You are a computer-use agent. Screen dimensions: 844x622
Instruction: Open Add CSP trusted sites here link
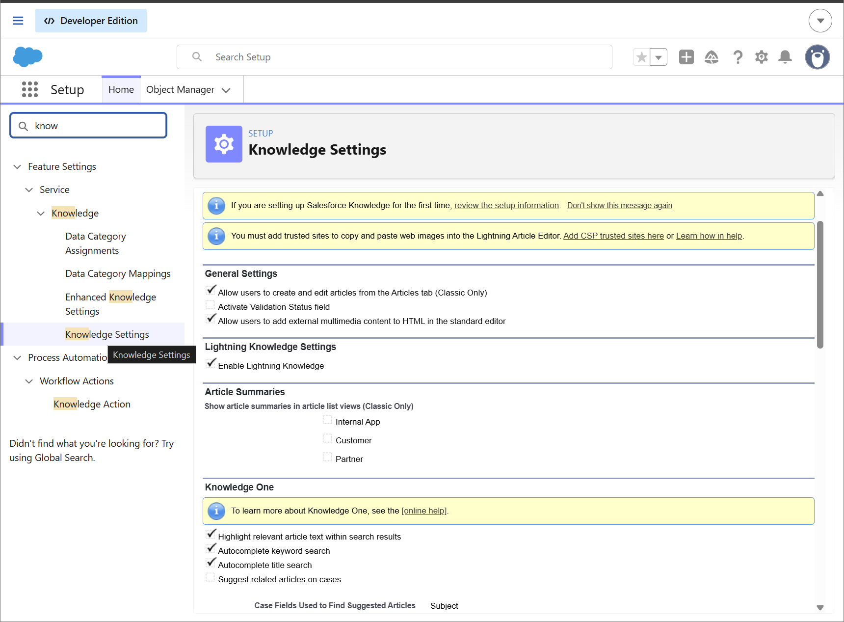[613, 236]
